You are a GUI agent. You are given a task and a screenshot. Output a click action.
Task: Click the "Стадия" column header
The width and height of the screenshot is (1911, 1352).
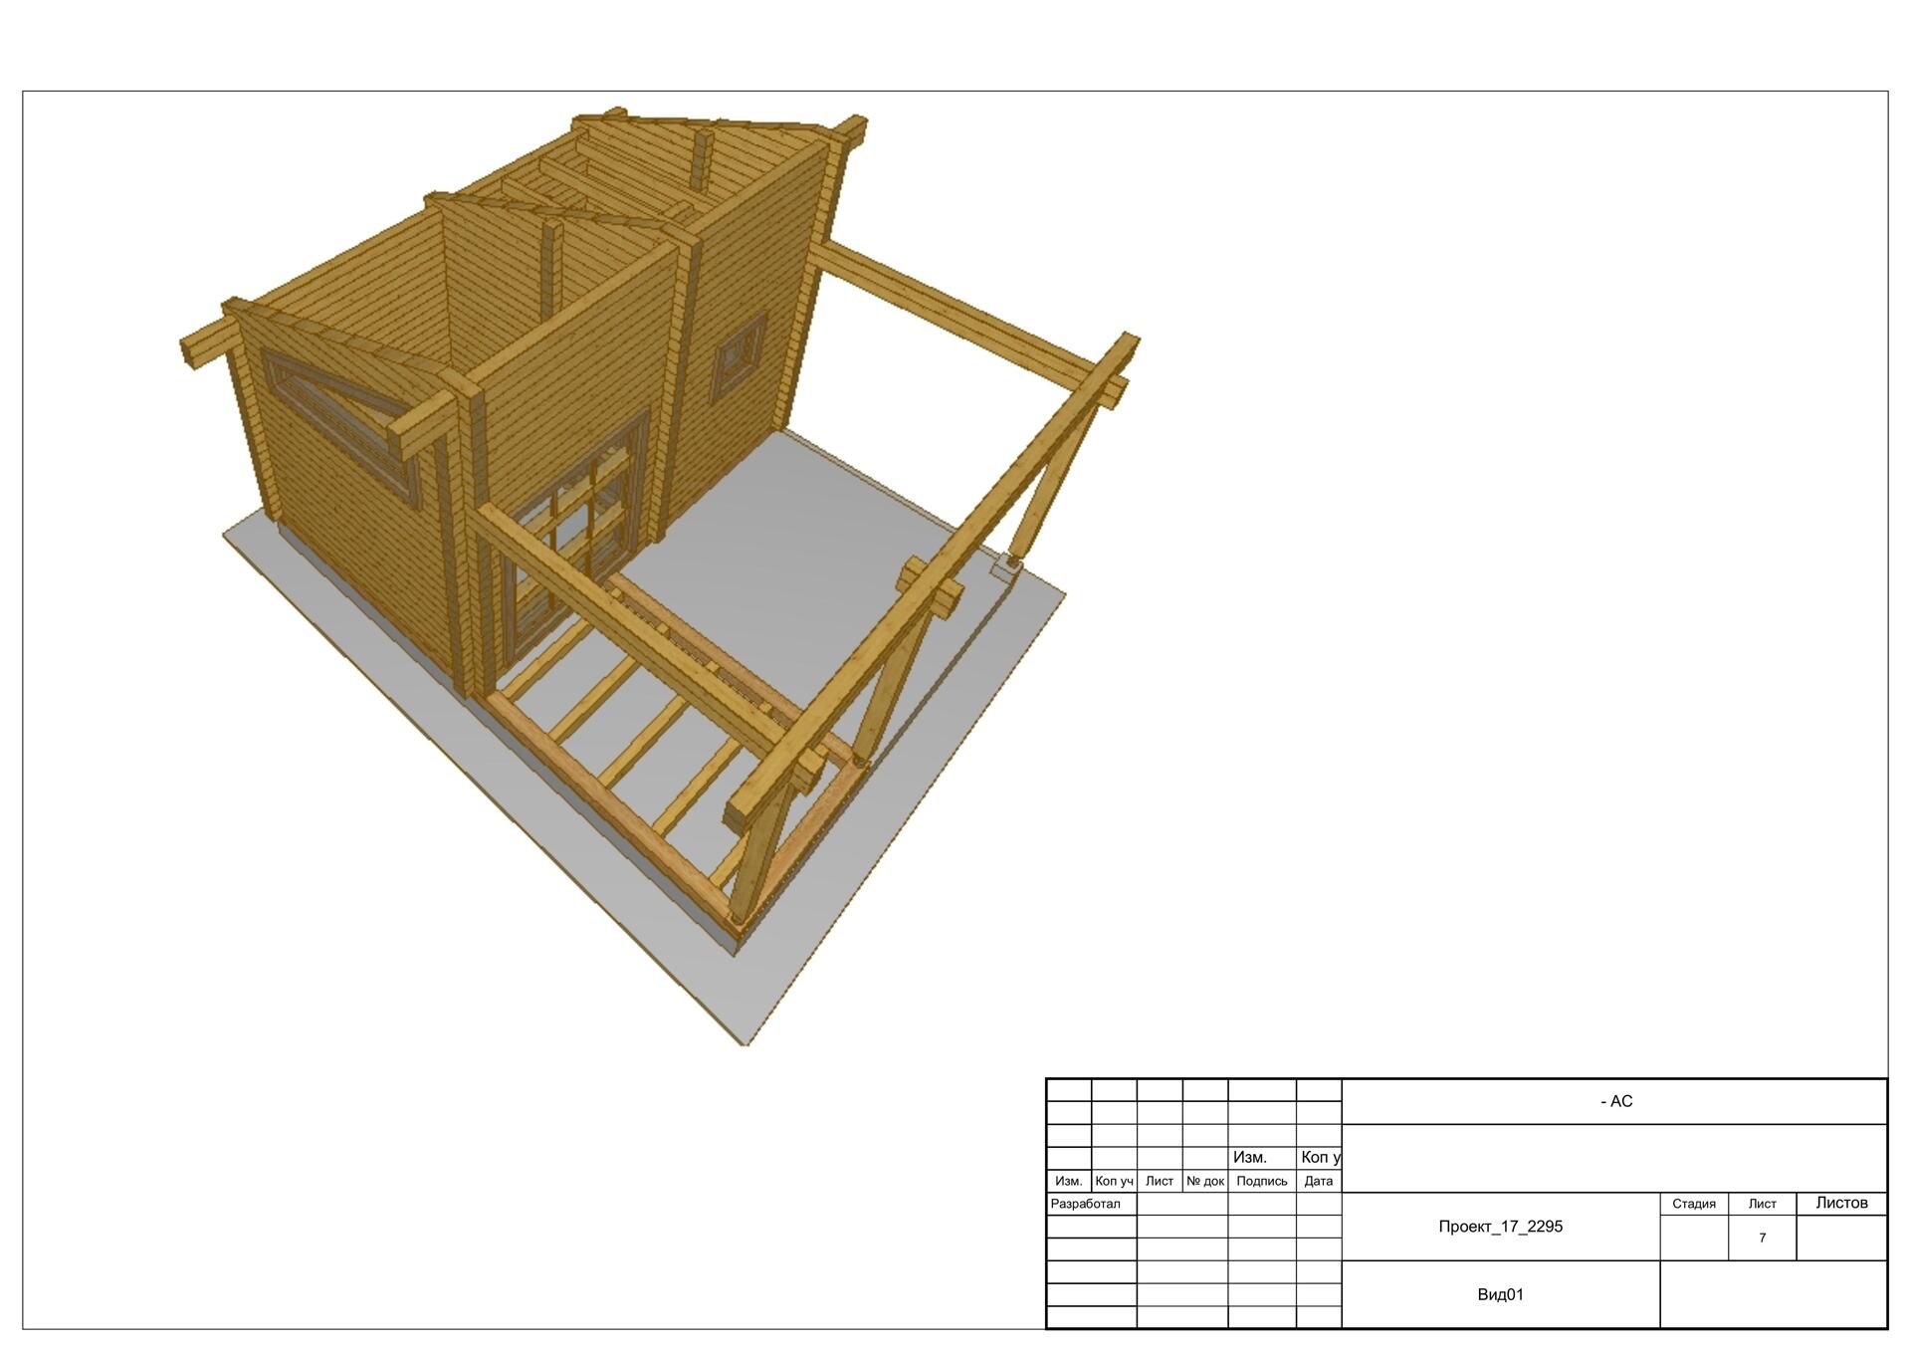click(x=1693, y=1204)
